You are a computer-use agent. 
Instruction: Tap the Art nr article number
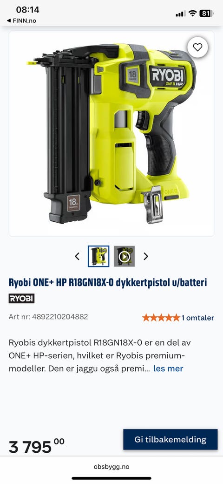(x=48, y=317)
